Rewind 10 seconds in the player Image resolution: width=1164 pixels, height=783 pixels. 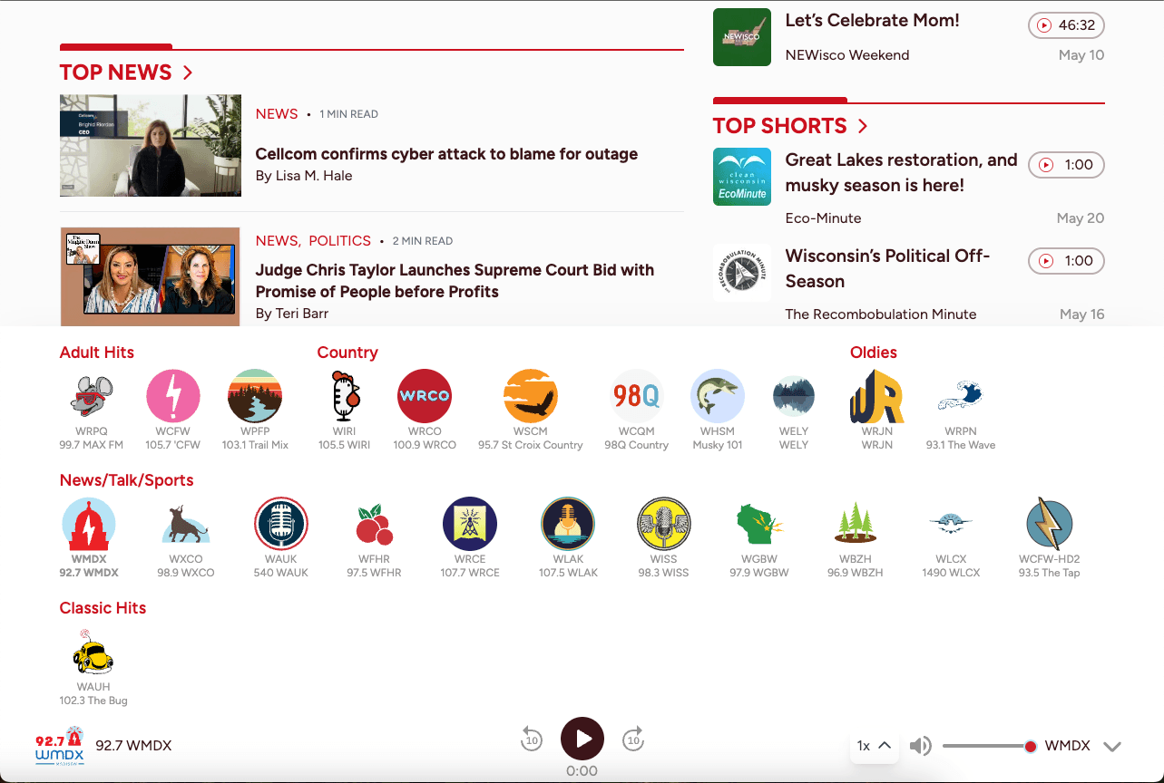(x=532, y=739)
